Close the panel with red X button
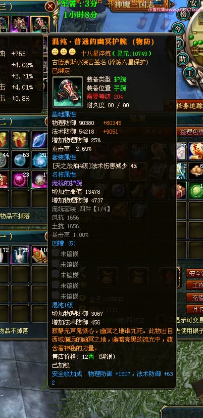This screenshot has height=418, width=203. coord(50,7)
